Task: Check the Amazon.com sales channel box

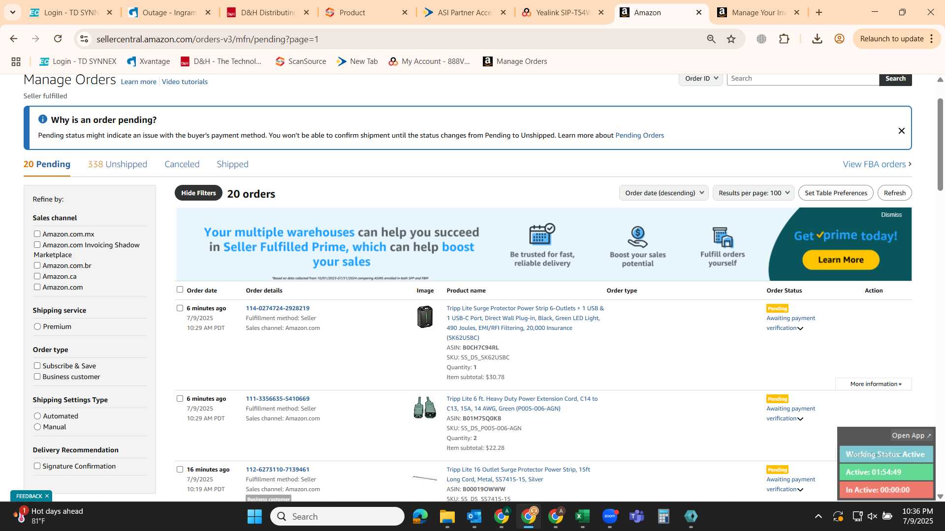Action: 37,287
